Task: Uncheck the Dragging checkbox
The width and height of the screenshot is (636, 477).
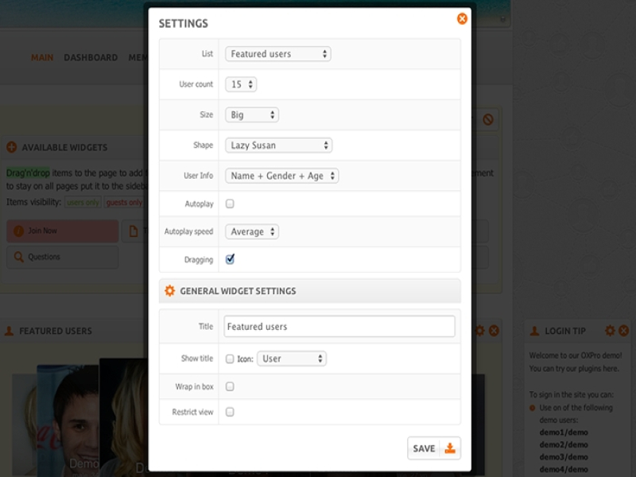Action: pos(230,259)
